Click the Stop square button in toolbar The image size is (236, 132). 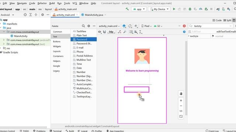211,9
